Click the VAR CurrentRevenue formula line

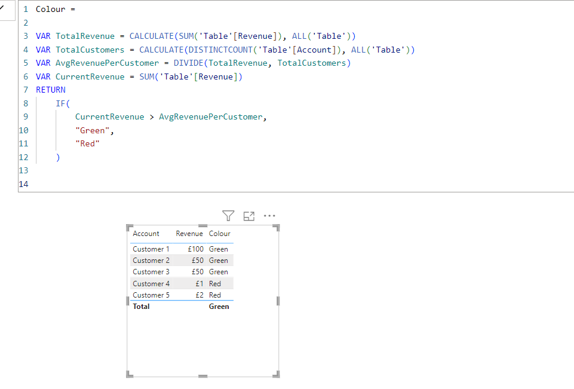point(139,76)
